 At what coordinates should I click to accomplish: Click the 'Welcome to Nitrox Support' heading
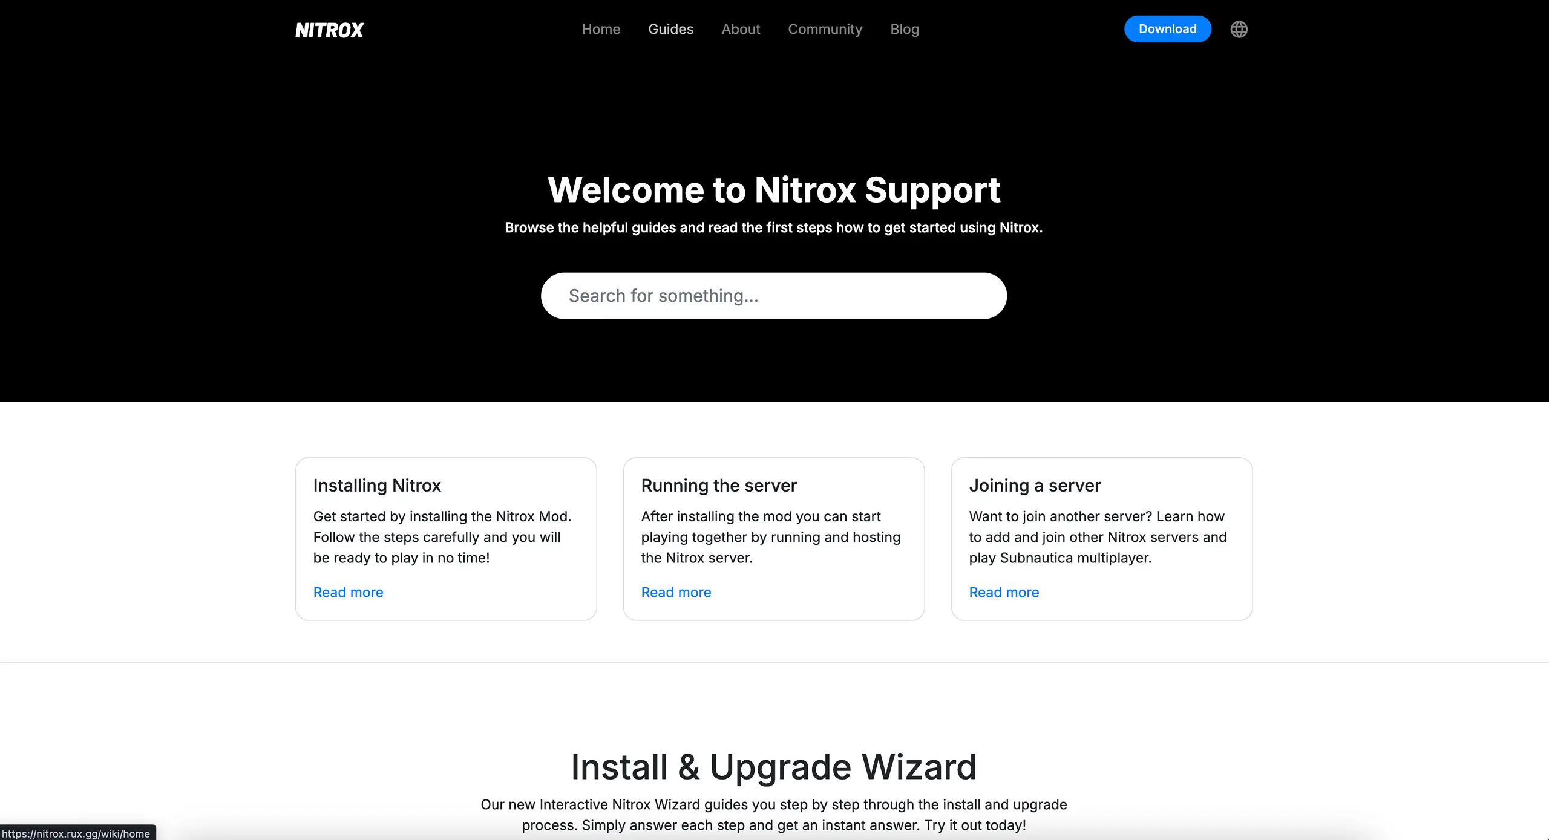pos(774,190)
